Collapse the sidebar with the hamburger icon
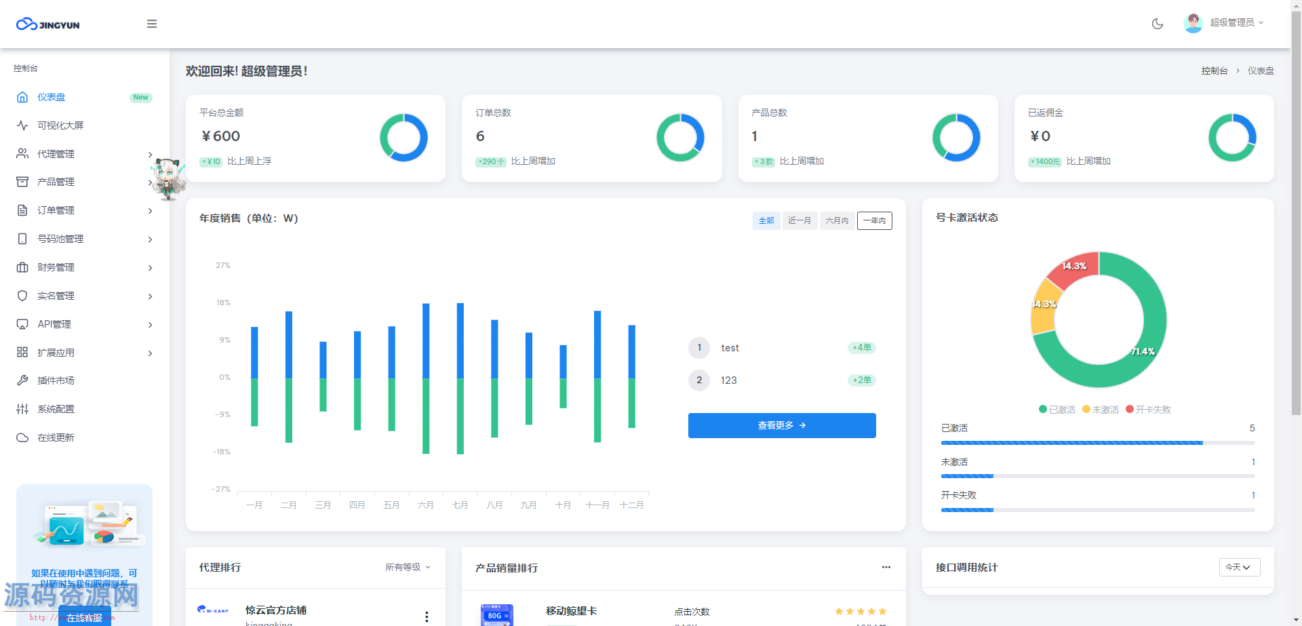The width and height of the screenshot is (1302, 626). [152, 24]
